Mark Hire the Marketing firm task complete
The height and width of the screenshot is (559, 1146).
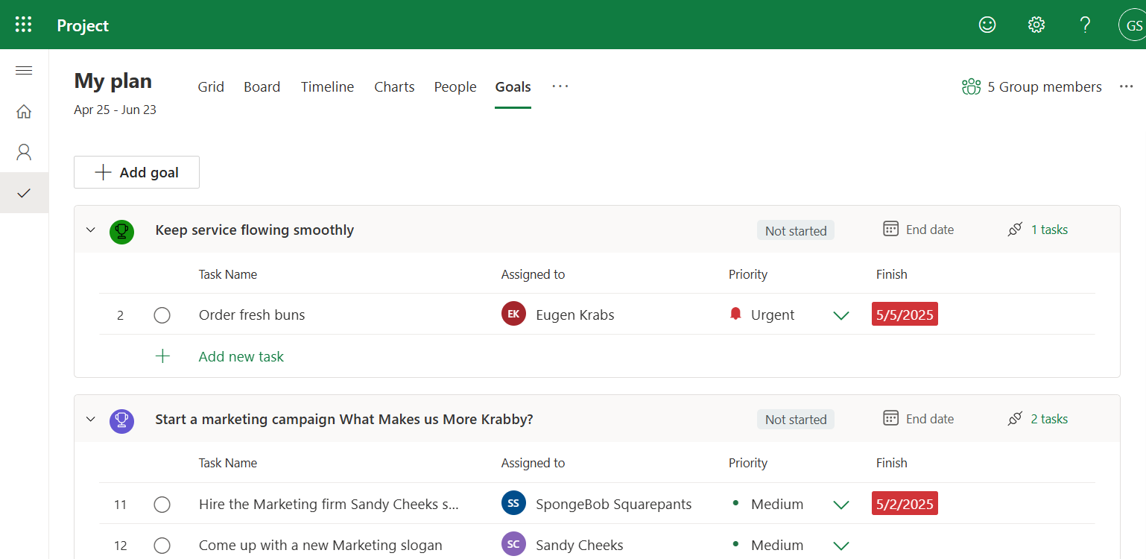tap(162, 505)
